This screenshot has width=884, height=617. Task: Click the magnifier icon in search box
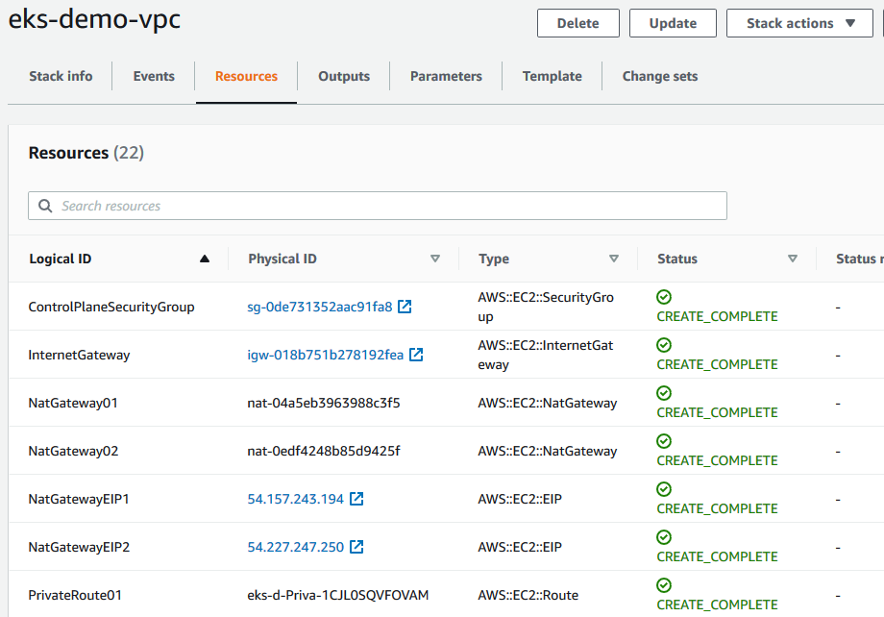tap(45, 206)
